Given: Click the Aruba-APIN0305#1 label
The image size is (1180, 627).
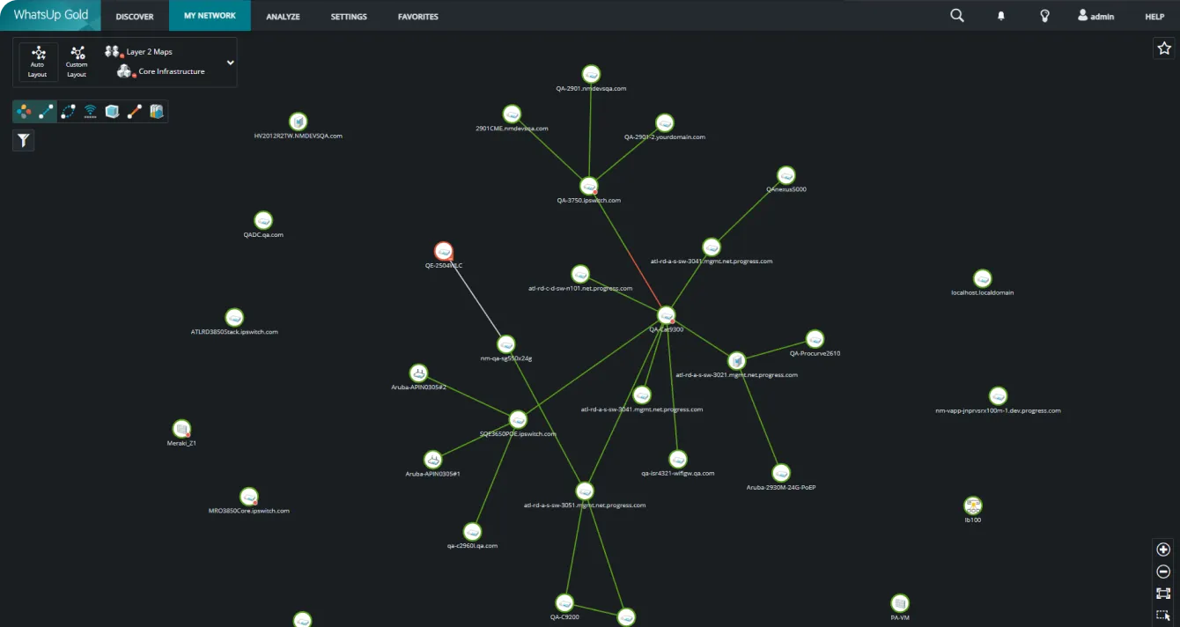Looking at the screenshot, I should pyautogui.click(x=432, y=474).
